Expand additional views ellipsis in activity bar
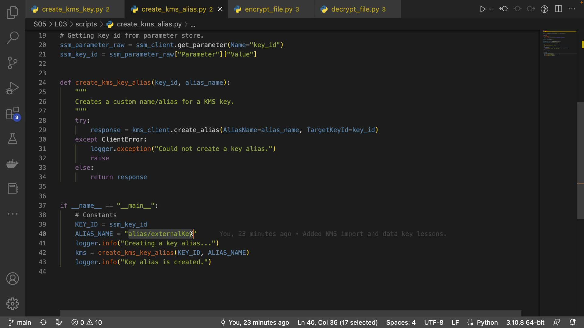This screenshot has width=584, height=328. tap(12, 214)
